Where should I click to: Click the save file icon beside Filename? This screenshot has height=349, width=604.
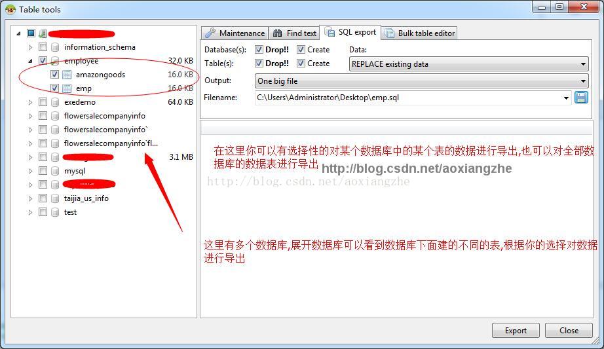tap(581, 98)
